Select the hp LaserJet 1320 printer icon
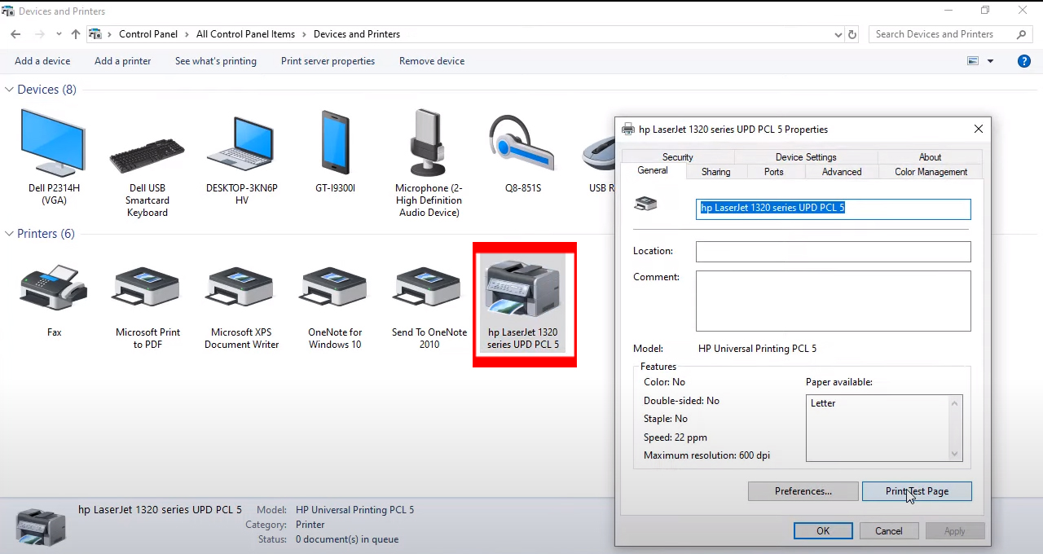Image resolution: width=1043 pixels, height=554 pixels. click(x=523, y=288)
